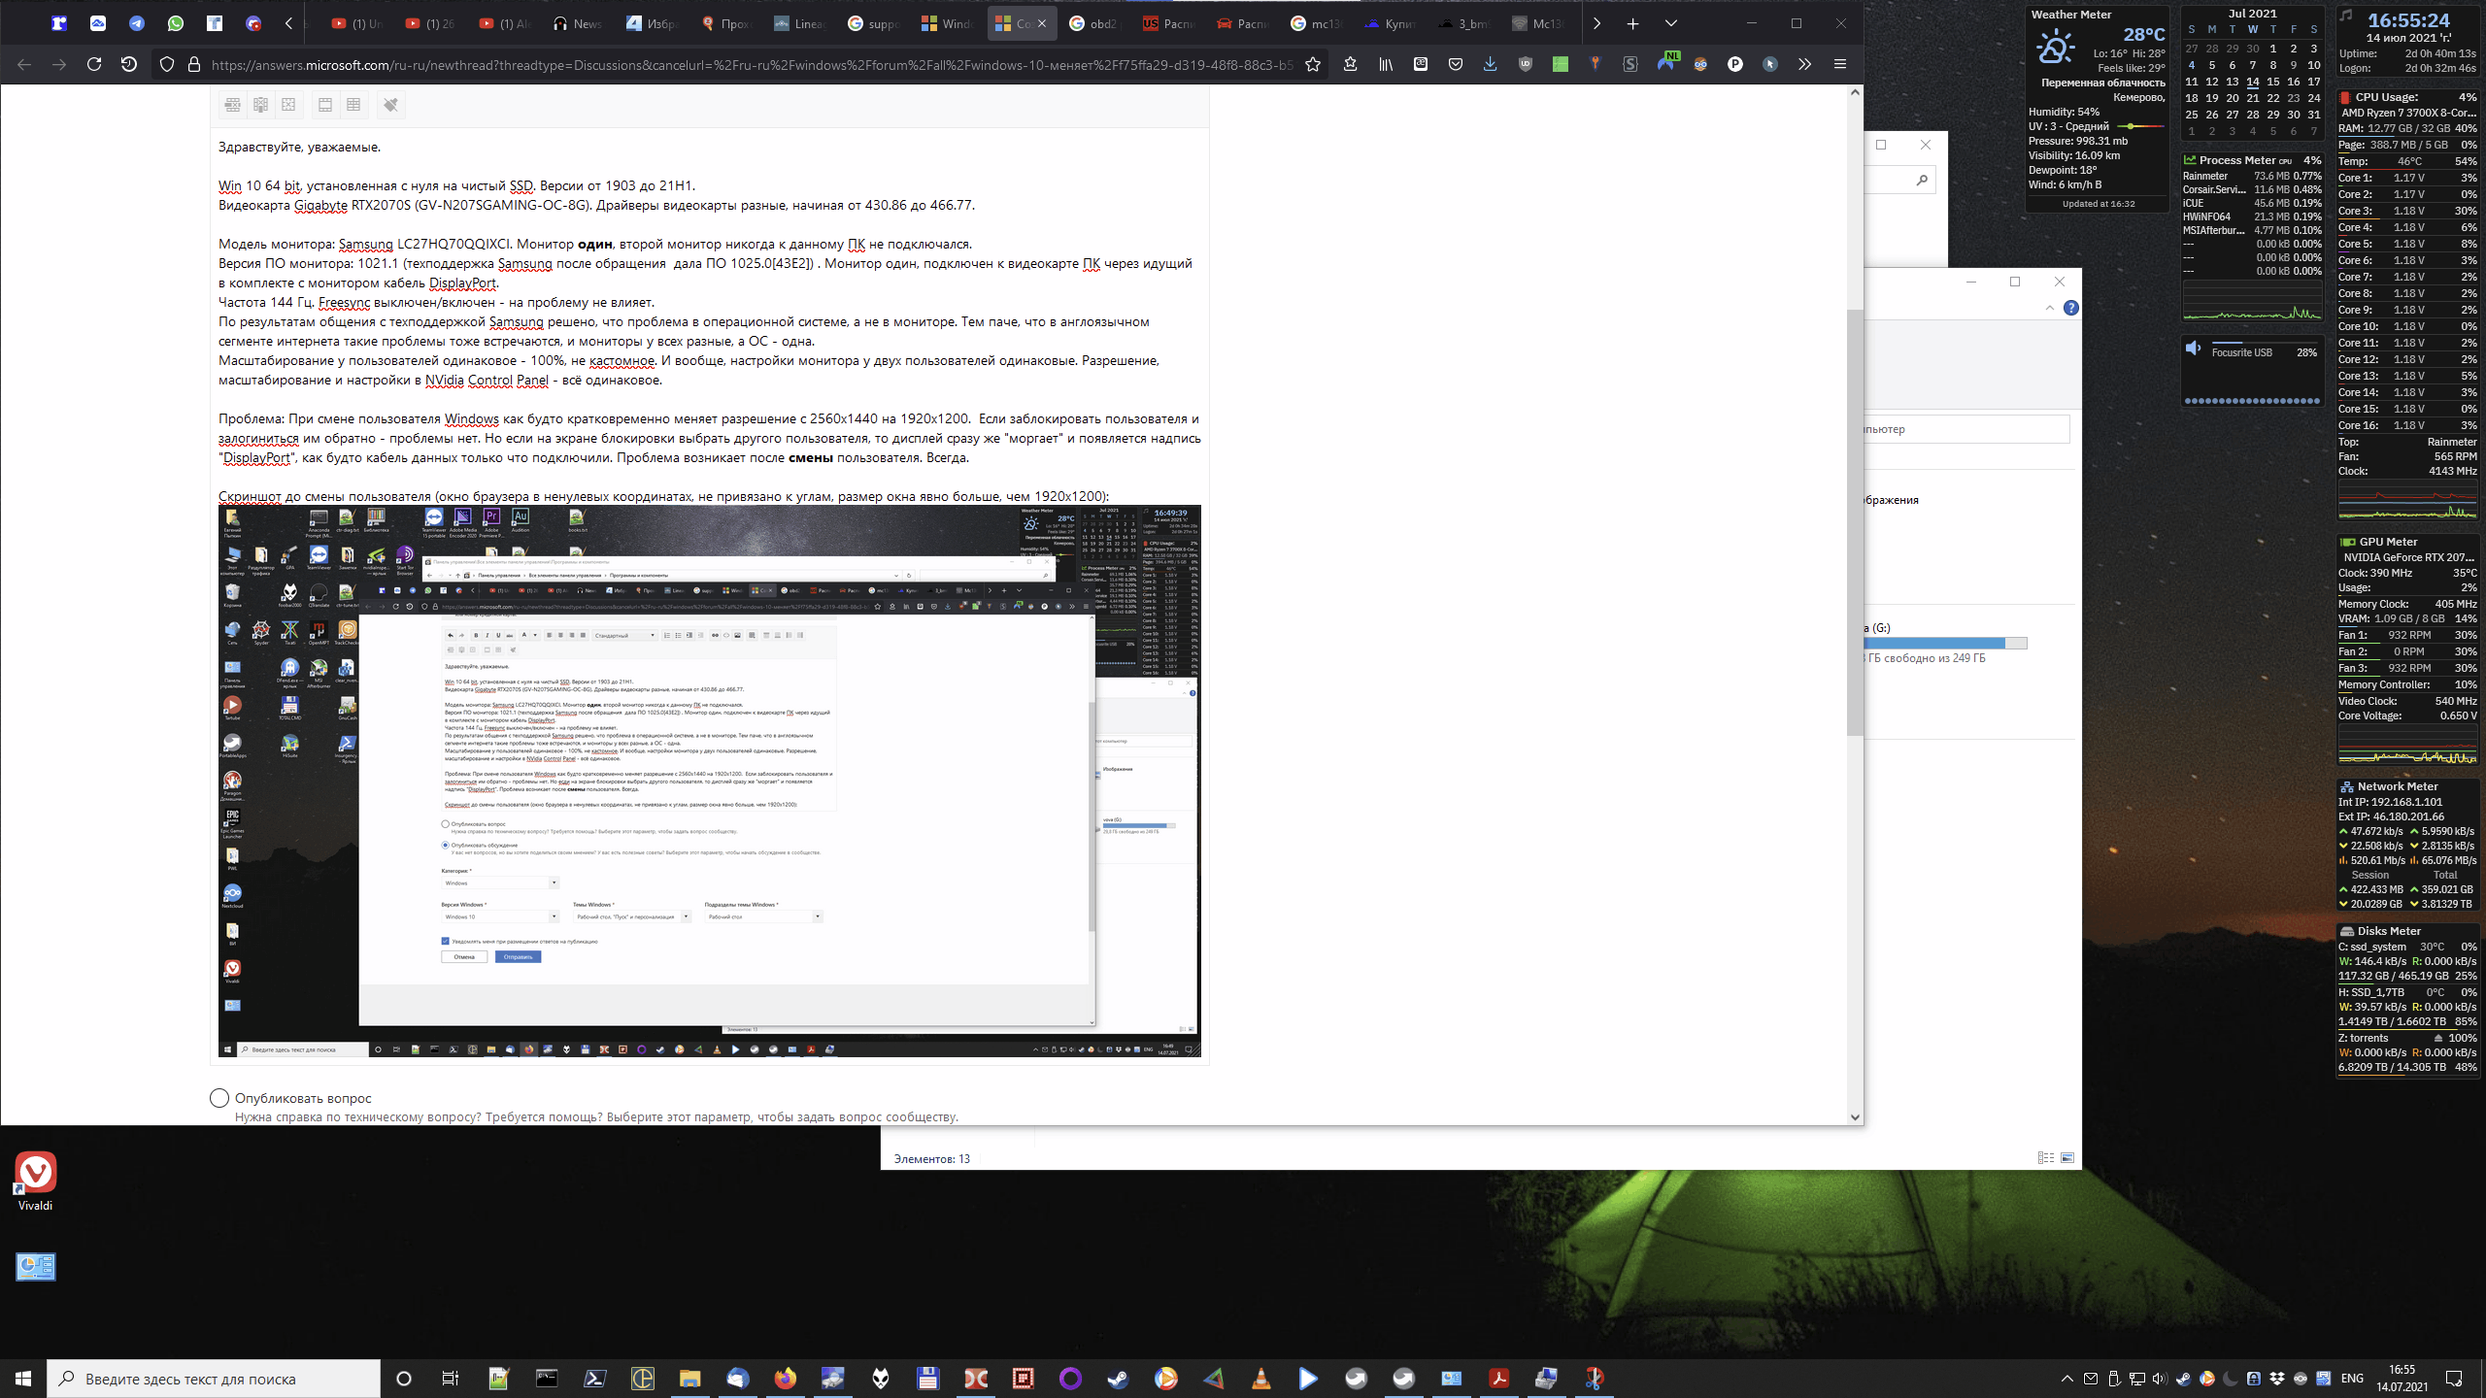Toggle 'Опубликовать вопрос' radio button
The width and height of the screenshot is (2486, 1398).
click(x=218, y=1096)
